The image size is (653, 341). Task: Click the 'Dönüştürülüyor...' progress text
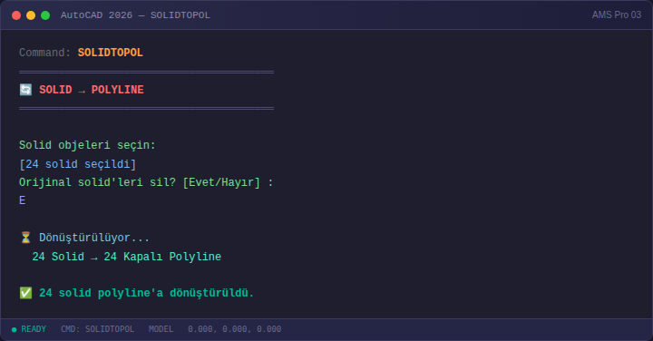point(94,238)
